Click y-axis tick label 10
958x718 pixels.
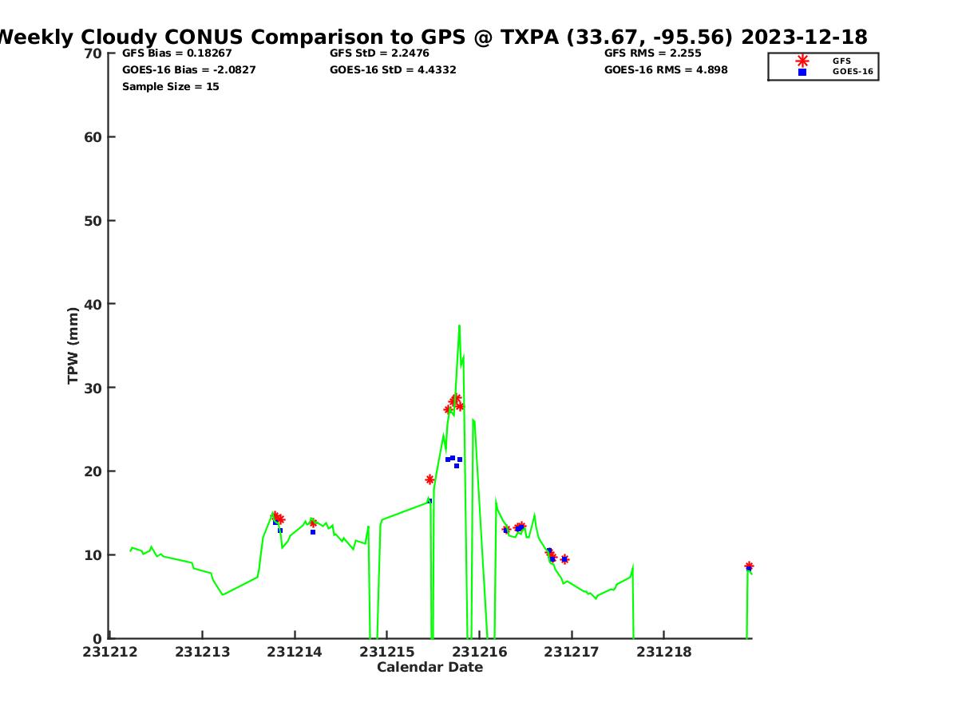[x=93, y=555]
